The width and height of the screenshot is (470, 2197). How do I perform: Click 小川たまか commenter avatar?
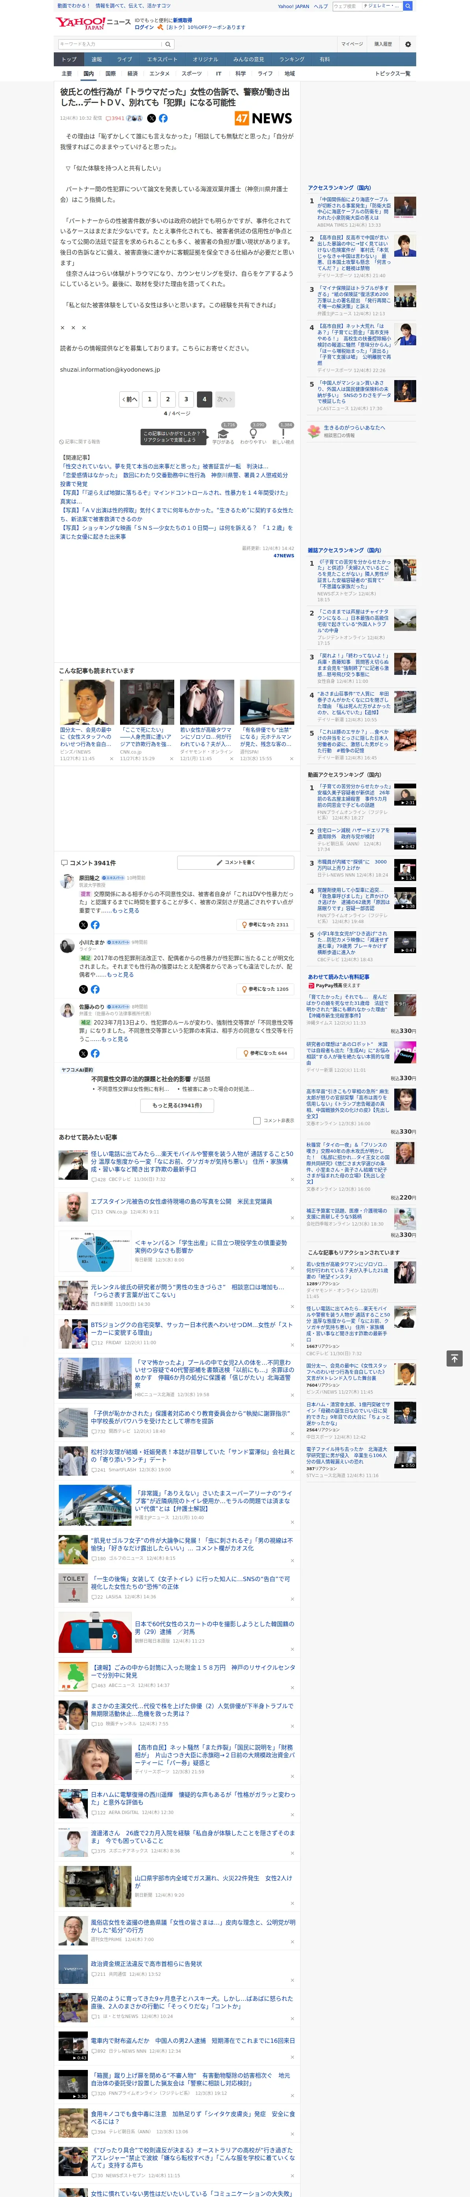pyautogui.click(x=67, y=946)
